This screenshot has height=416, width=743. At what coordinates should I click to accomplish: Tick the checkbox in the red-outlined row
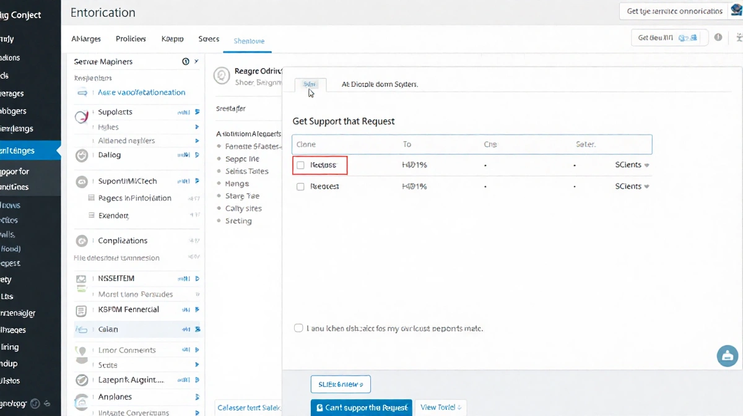pos(301,165)
